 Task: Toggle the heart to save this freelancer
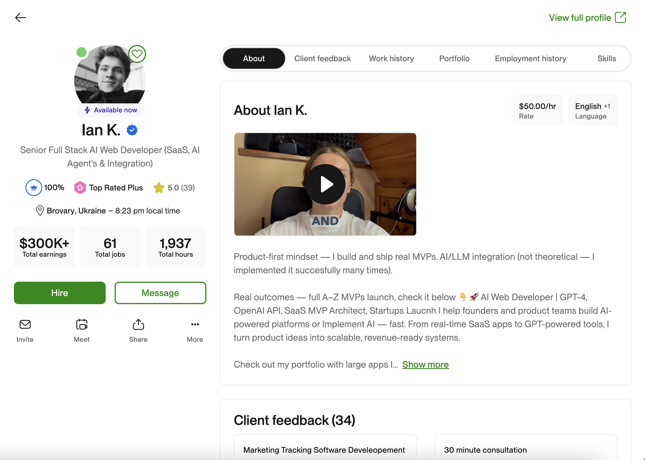click(x=137, y=54)
